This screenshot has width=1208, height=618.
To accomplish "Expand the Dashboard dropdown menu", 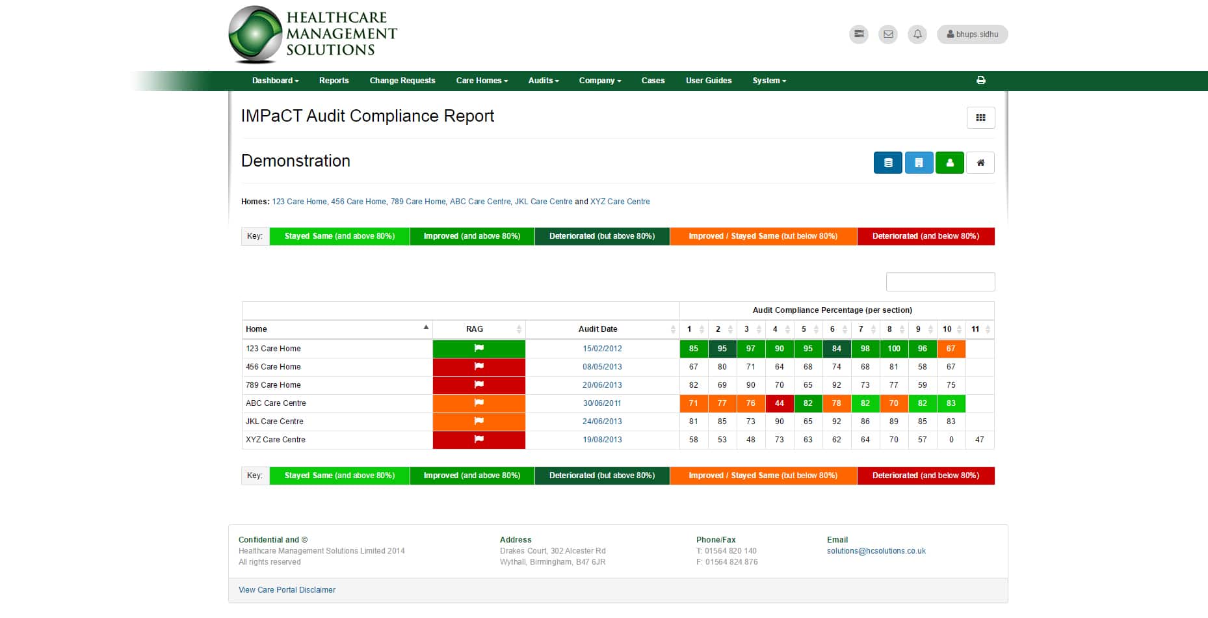I will 275,81.
